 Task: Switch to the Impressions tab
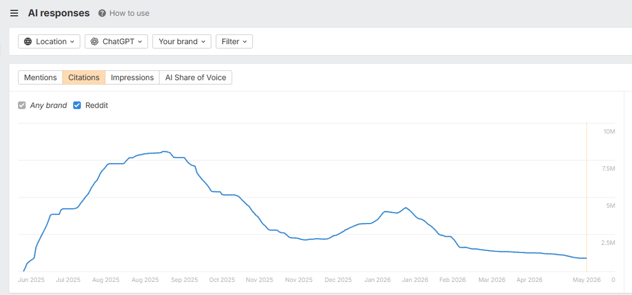coord(132,77)
